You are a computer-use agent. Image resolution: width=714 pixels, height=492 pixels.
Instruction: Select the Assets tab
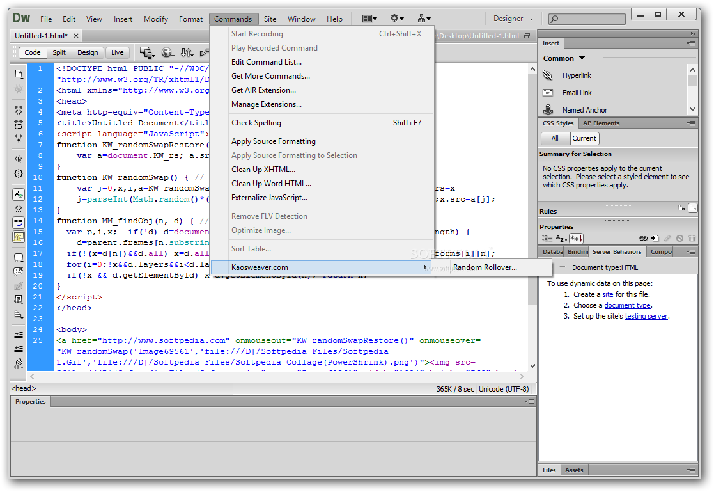pyautogui.click(x=574, y=470)
